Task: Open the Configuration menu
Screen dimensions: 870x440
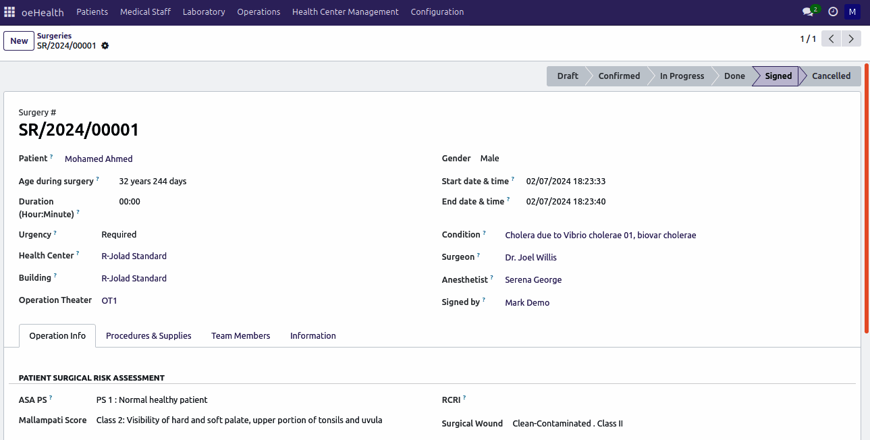Action: click(437, 12)
